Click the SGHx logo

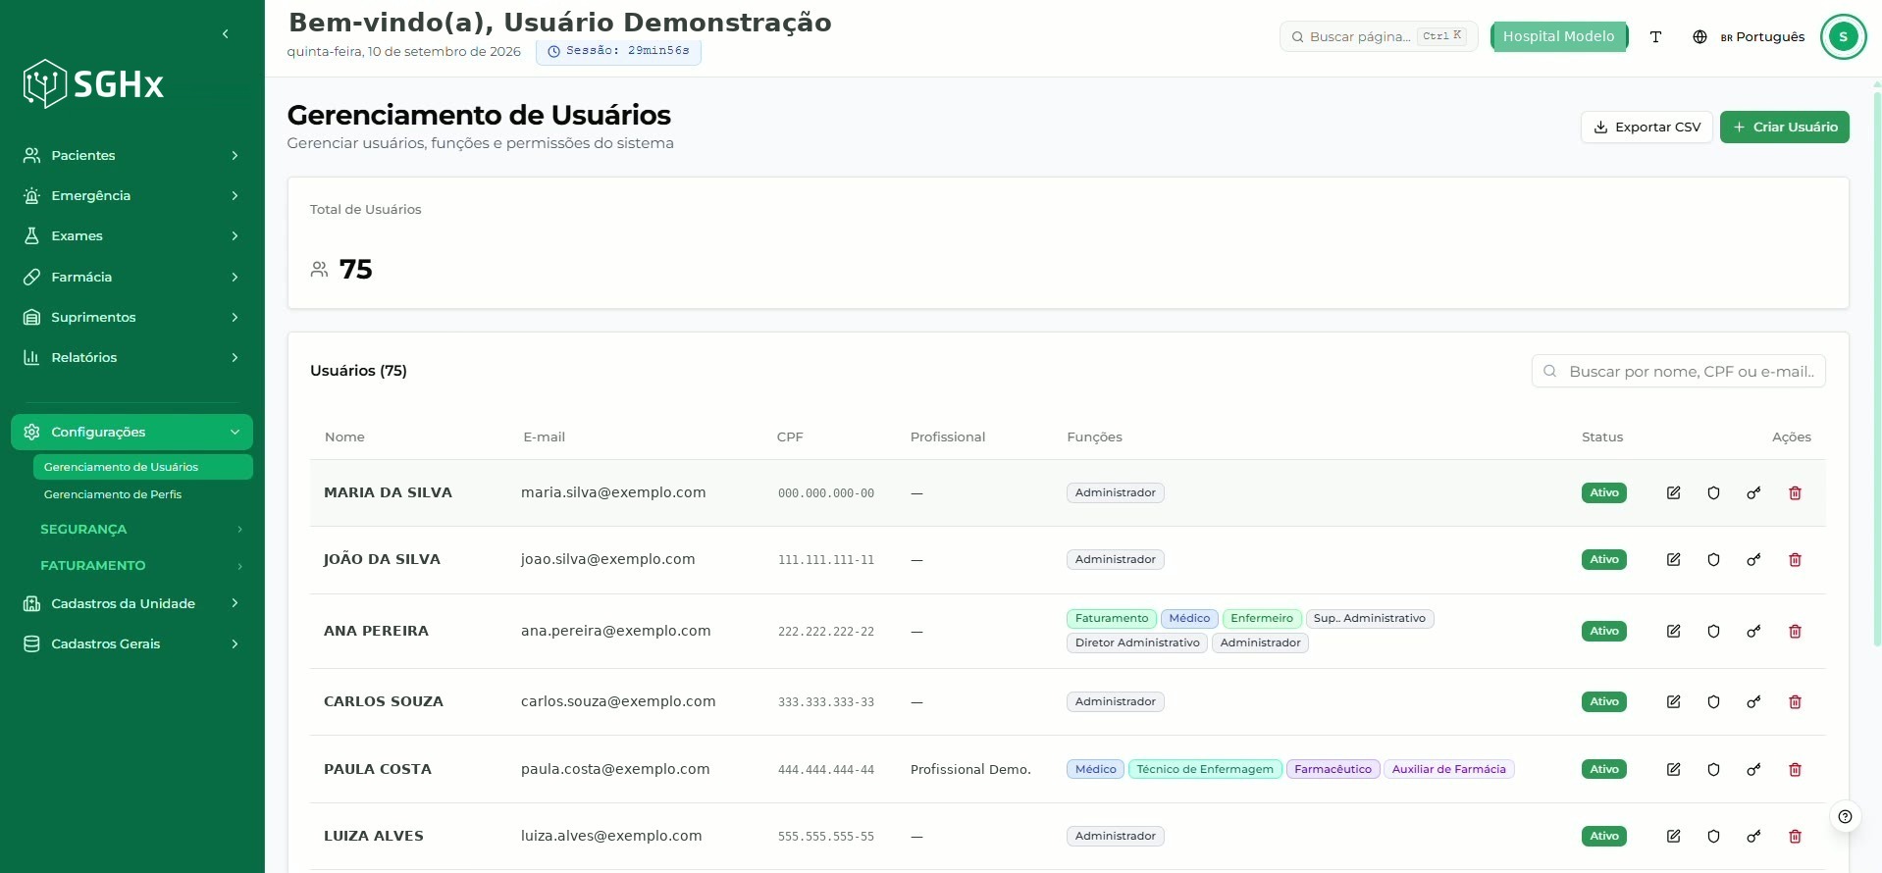[x=93, y=84]
